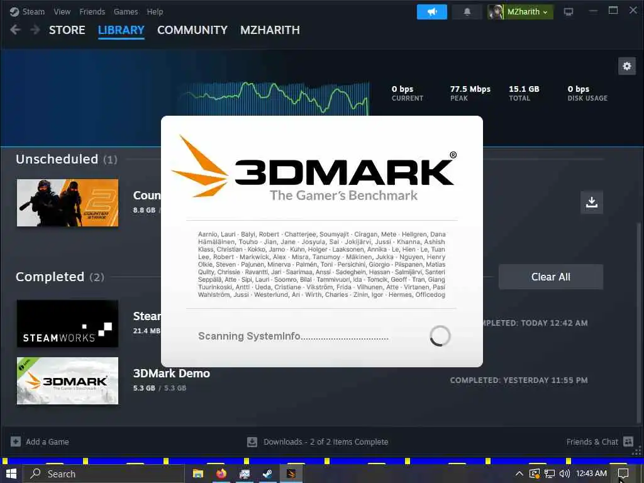The width and height of the screenshot is (644, 483).
Task: Open the announcements megaphone button
Action: 431,12
